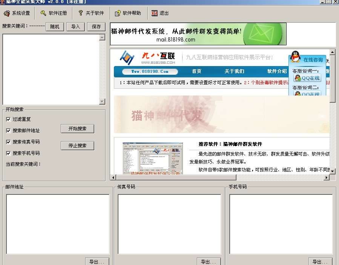Click inside the 传真号码 results box
This screenshot has width=339, height=265.
point(169,224)
